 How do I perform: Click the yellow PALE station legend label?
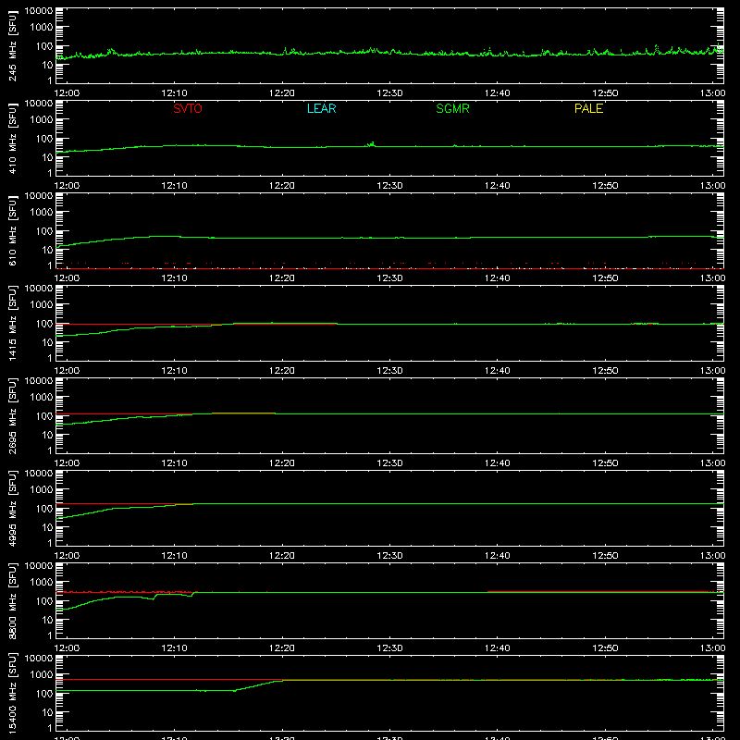[588, 108]
